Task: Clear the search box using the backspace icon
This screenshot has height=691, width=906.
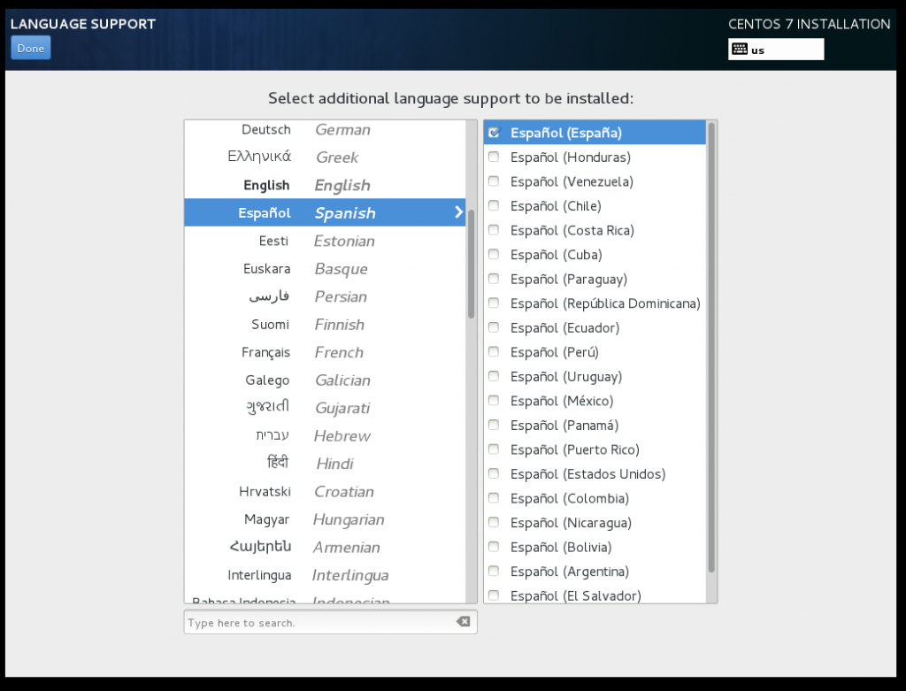Action: click(463, 621)
